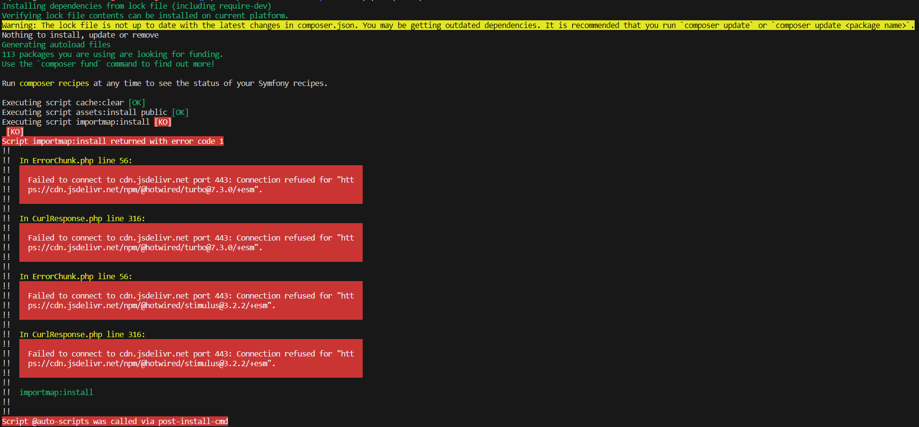
Task: Click the [OK] status after cache:clear
Action: (x=137, y=102)
